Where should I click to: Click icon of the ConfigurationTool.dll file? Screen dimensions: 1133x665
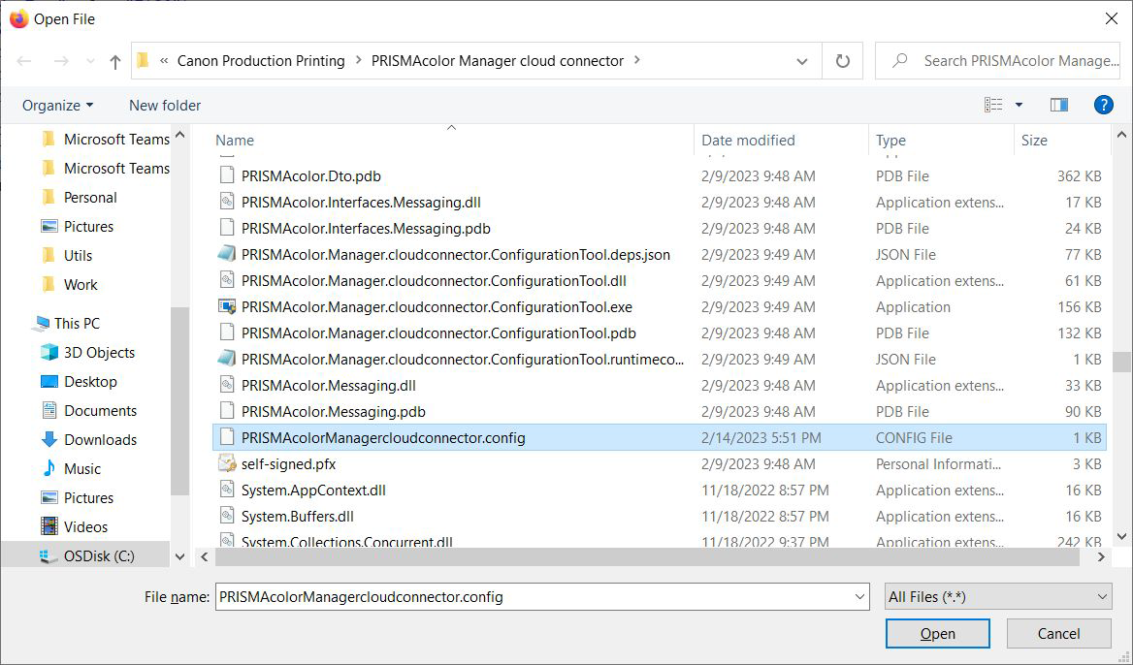(x=227, y=280)
